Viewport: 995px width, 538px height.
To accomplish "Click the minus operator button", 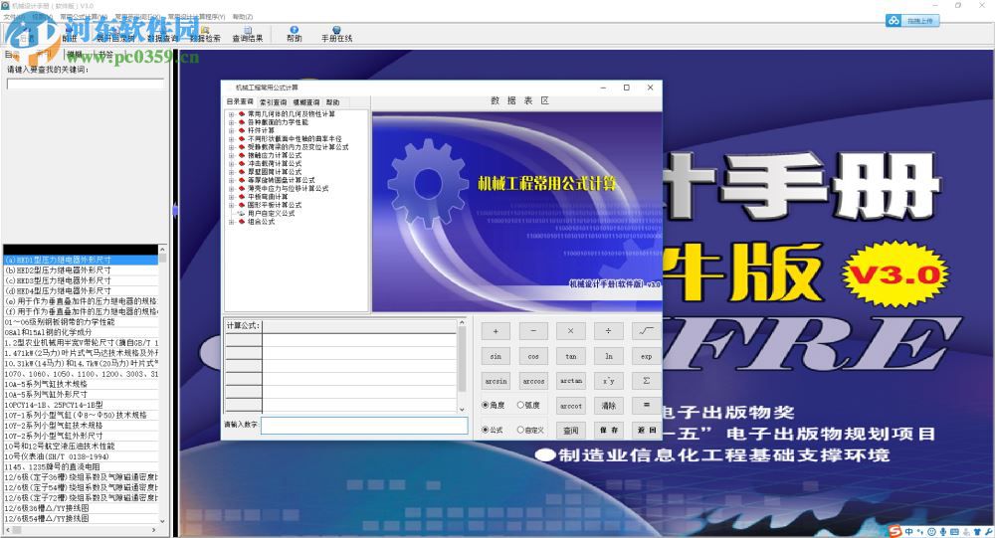I will pyautogui.click(x=533, y=331).
